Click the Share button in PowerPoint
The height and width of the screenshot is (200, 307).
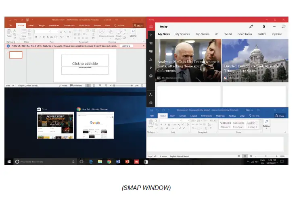point(138,25)
